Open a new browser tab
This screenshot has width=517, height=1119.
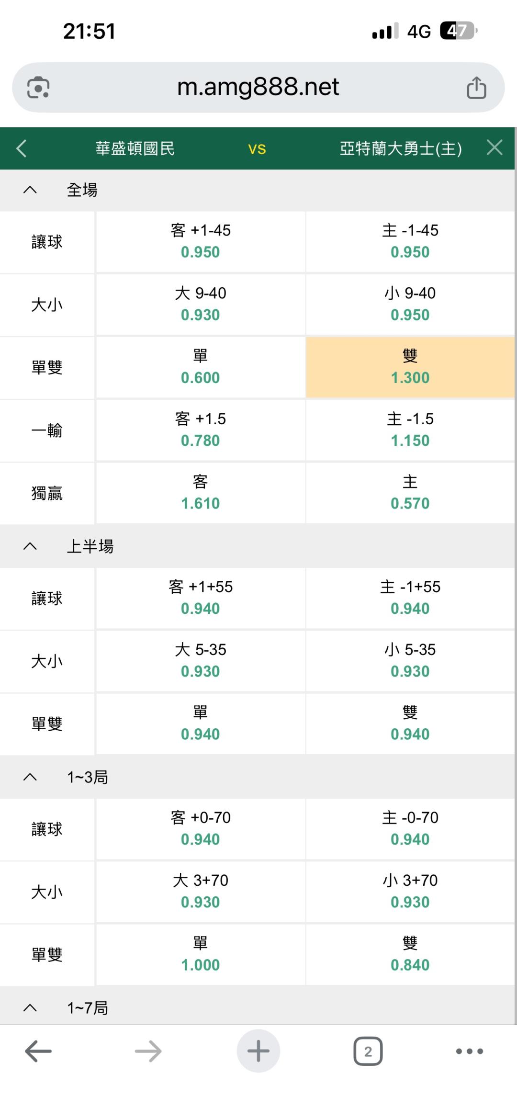tap(258, 1051)
